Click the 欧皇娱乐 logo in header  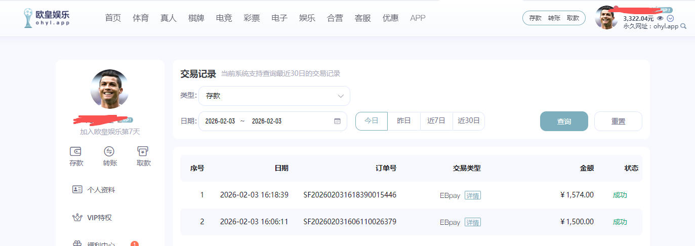click(x=47, y=18)
